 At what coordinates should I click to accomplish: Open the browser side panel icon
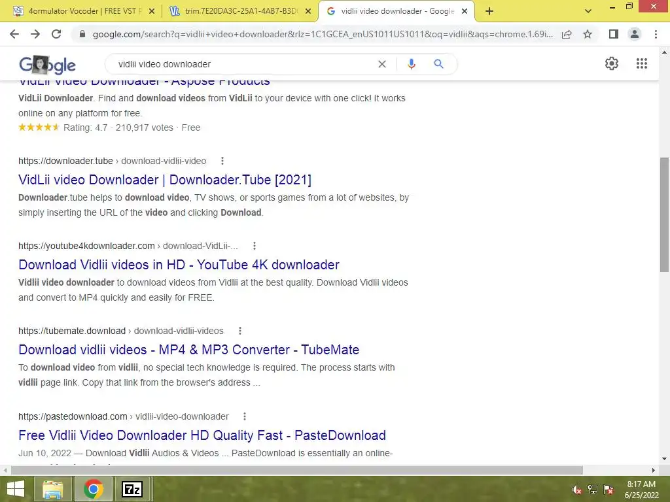tap(613, 34)
